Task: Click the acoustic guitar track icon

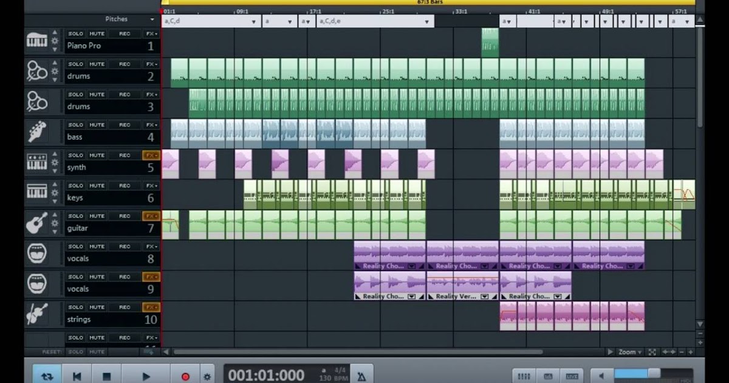Action: coord(37,224)
